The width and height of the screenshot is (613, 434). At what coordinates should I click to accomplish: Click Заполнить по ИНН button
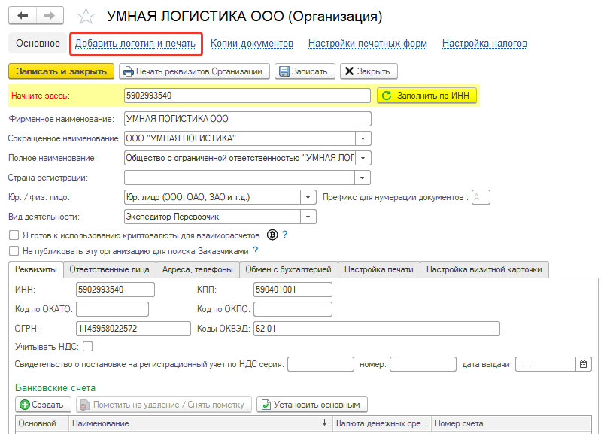426,96
